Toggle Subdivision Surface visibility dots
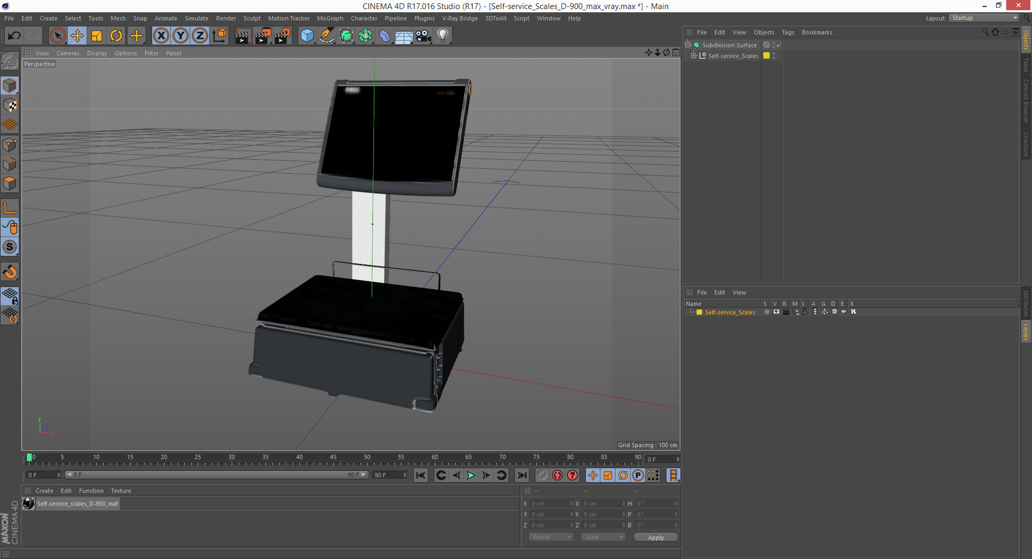 pos(773,45)
